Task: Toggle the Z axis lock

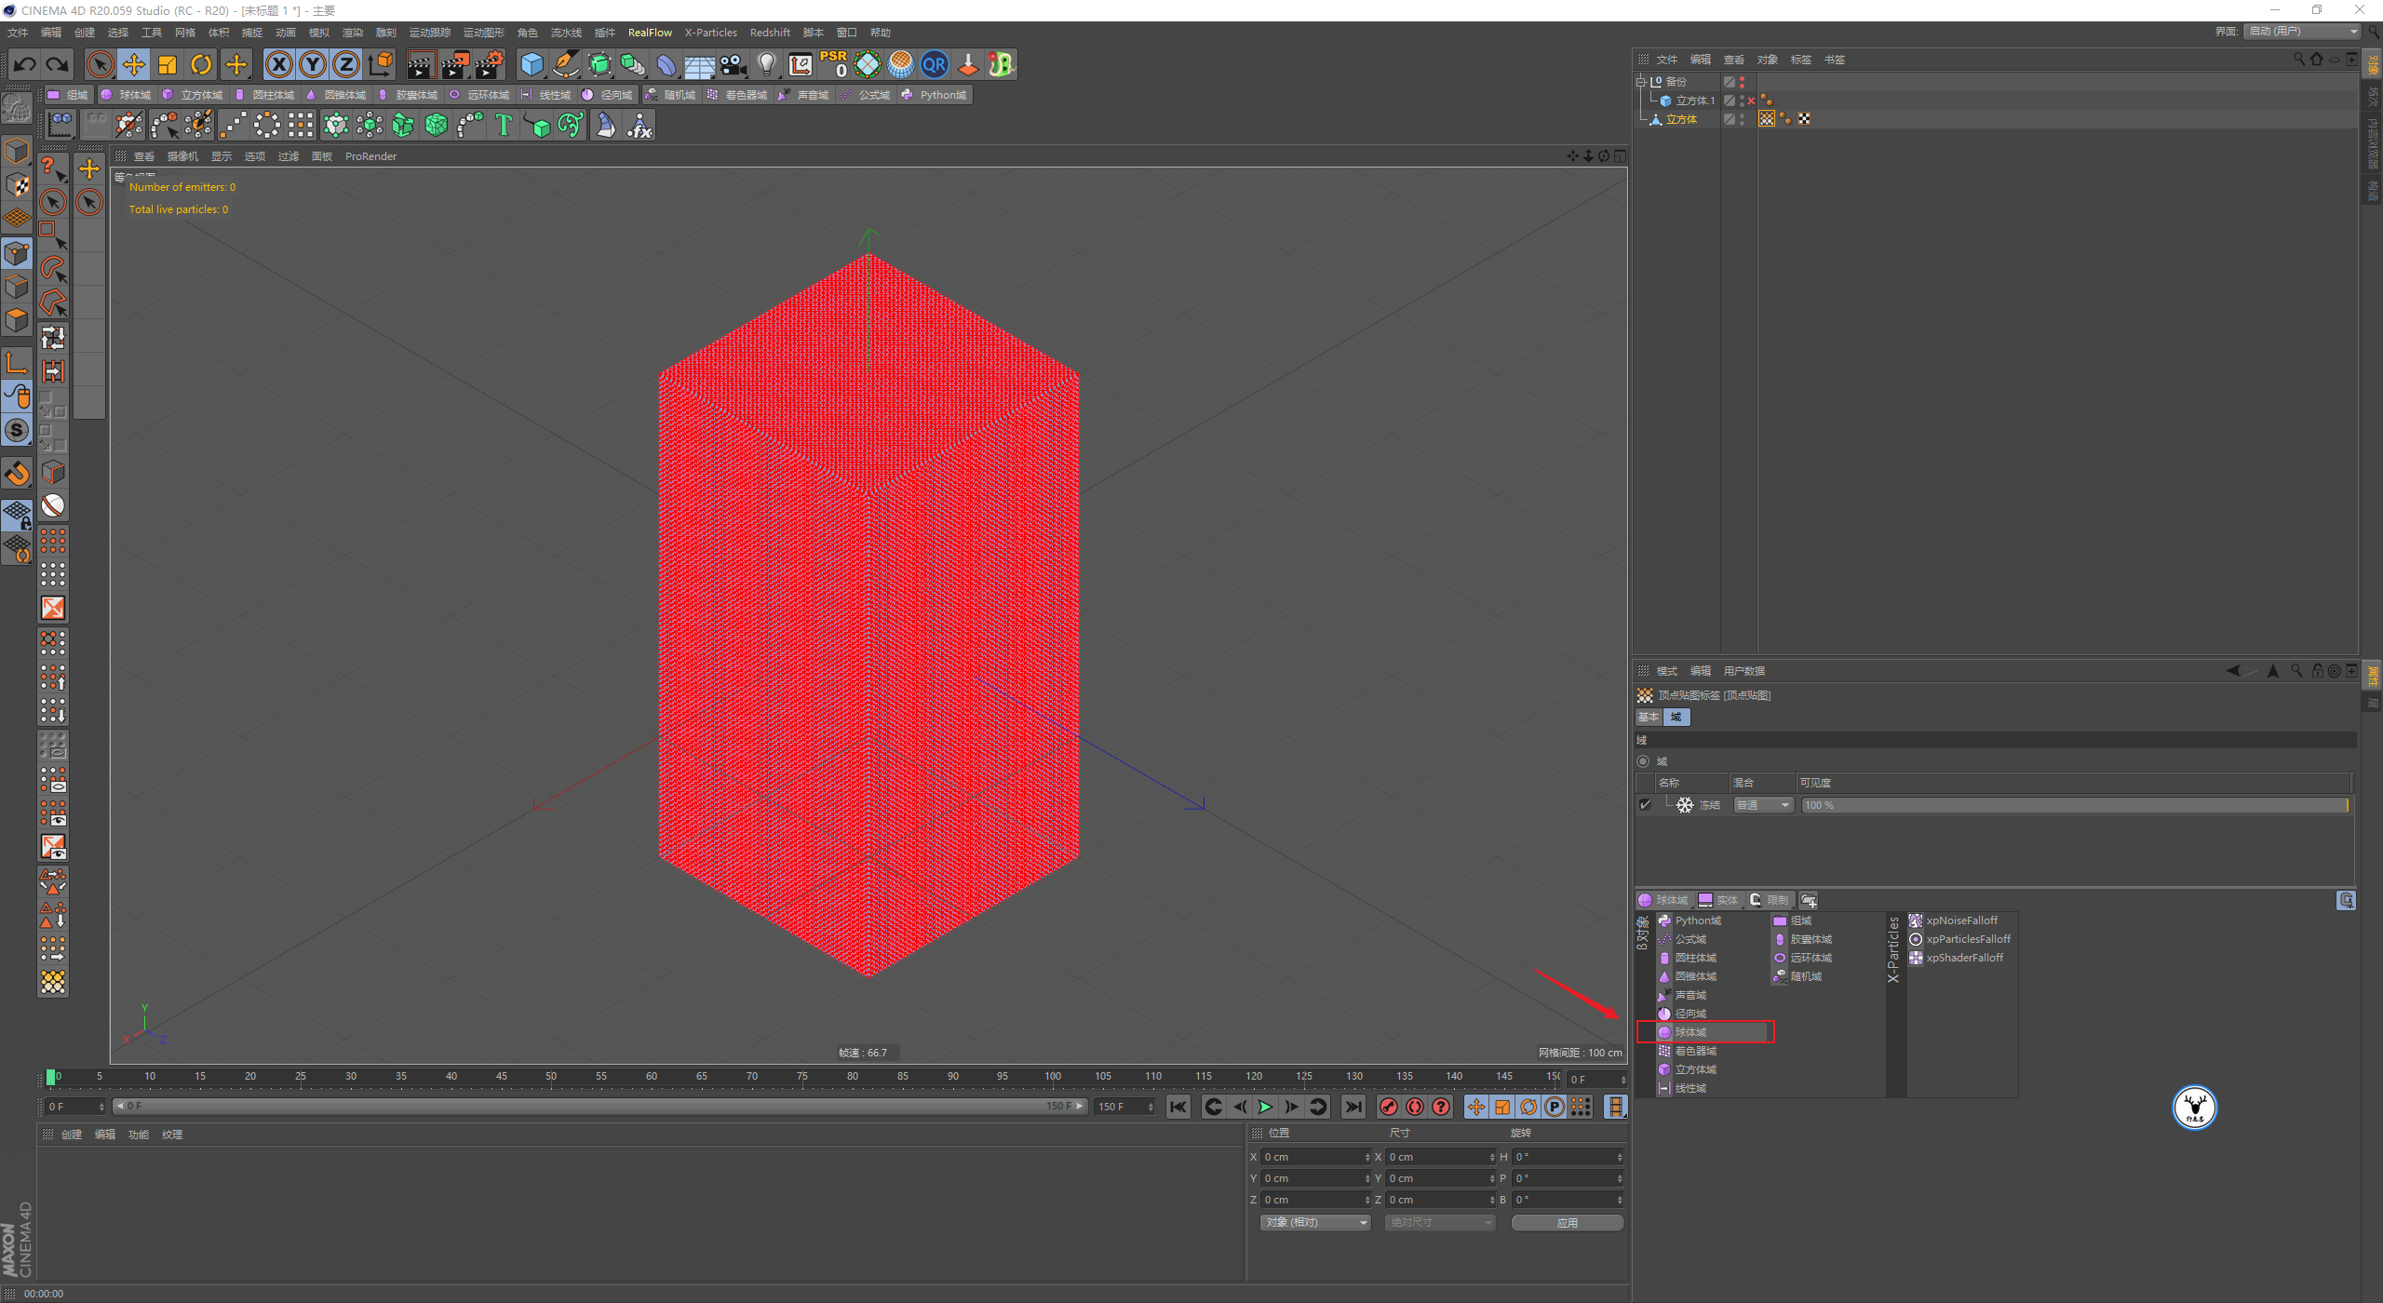Action: tap(345, 64)
